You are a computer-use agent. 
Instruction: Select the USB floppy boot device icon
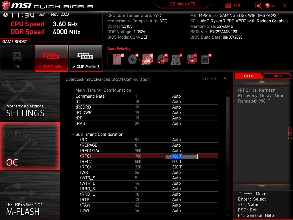tap(191, 59)
